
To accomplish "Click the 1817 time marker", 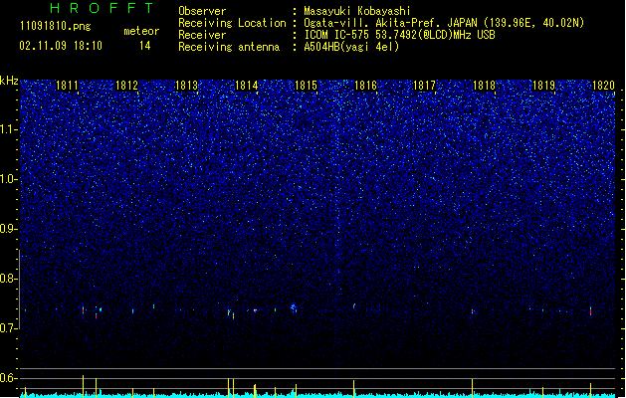I will [x=424, y=85].
